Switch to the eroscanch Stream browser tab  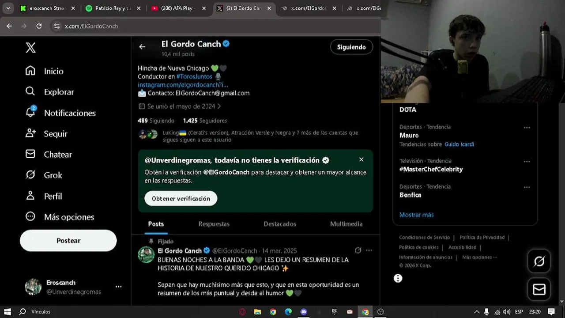pos(48,8)
